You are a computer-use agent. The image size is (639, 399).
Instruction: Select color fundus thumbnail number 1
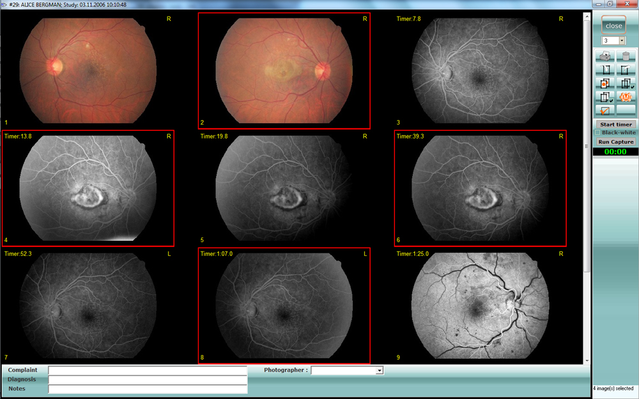click(x=88, y=70)
